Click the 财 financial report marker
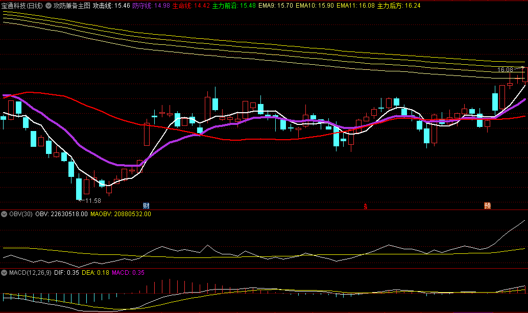 (x=146, y=206)
